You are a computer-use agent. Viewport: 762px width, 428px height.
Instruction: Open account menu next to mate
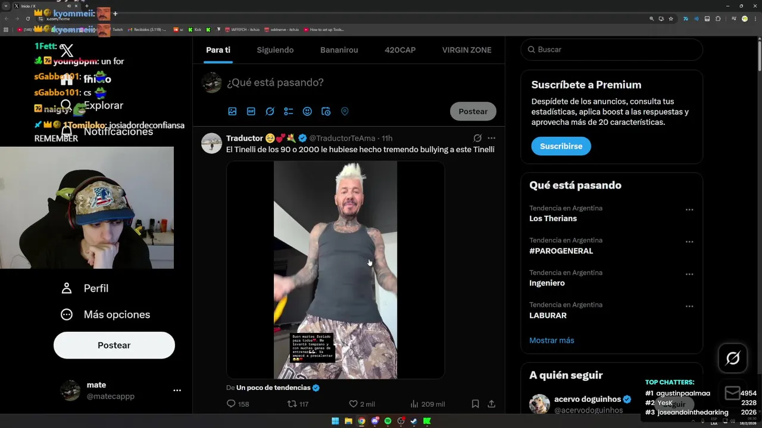177,391
